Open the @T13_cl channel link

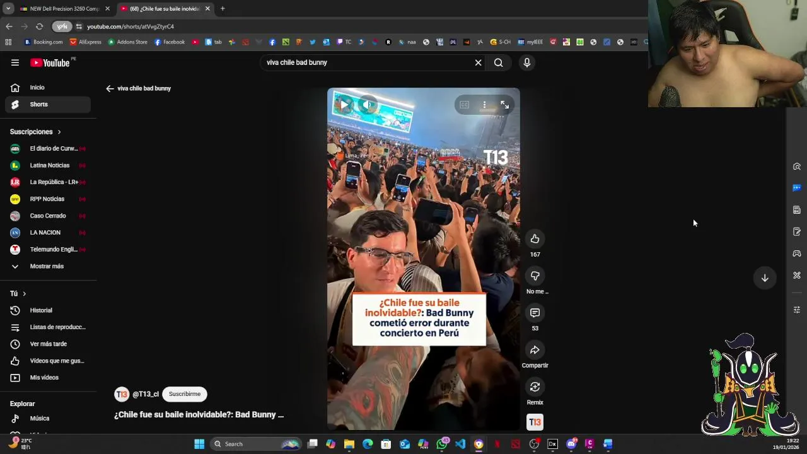(146, 394)
